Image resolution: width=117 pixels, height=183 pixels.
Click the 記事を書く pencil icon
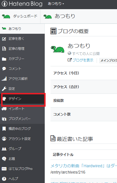tap(4, 39)
